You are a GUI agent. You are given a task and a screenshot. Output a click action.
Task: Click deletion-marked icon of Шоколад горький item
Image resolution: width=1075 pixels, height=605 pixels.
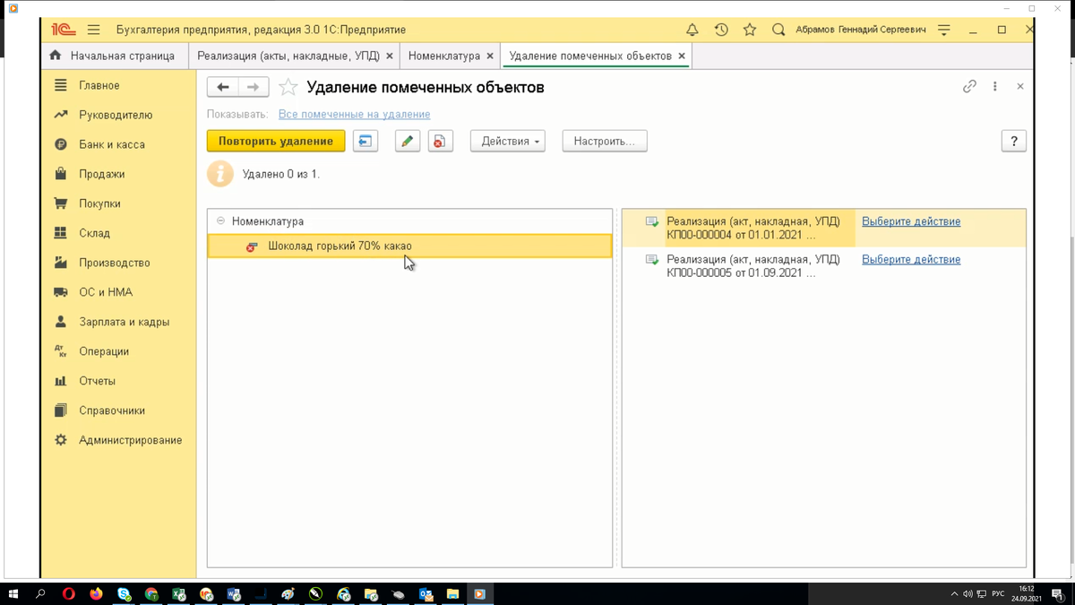[x=252, y=246]
